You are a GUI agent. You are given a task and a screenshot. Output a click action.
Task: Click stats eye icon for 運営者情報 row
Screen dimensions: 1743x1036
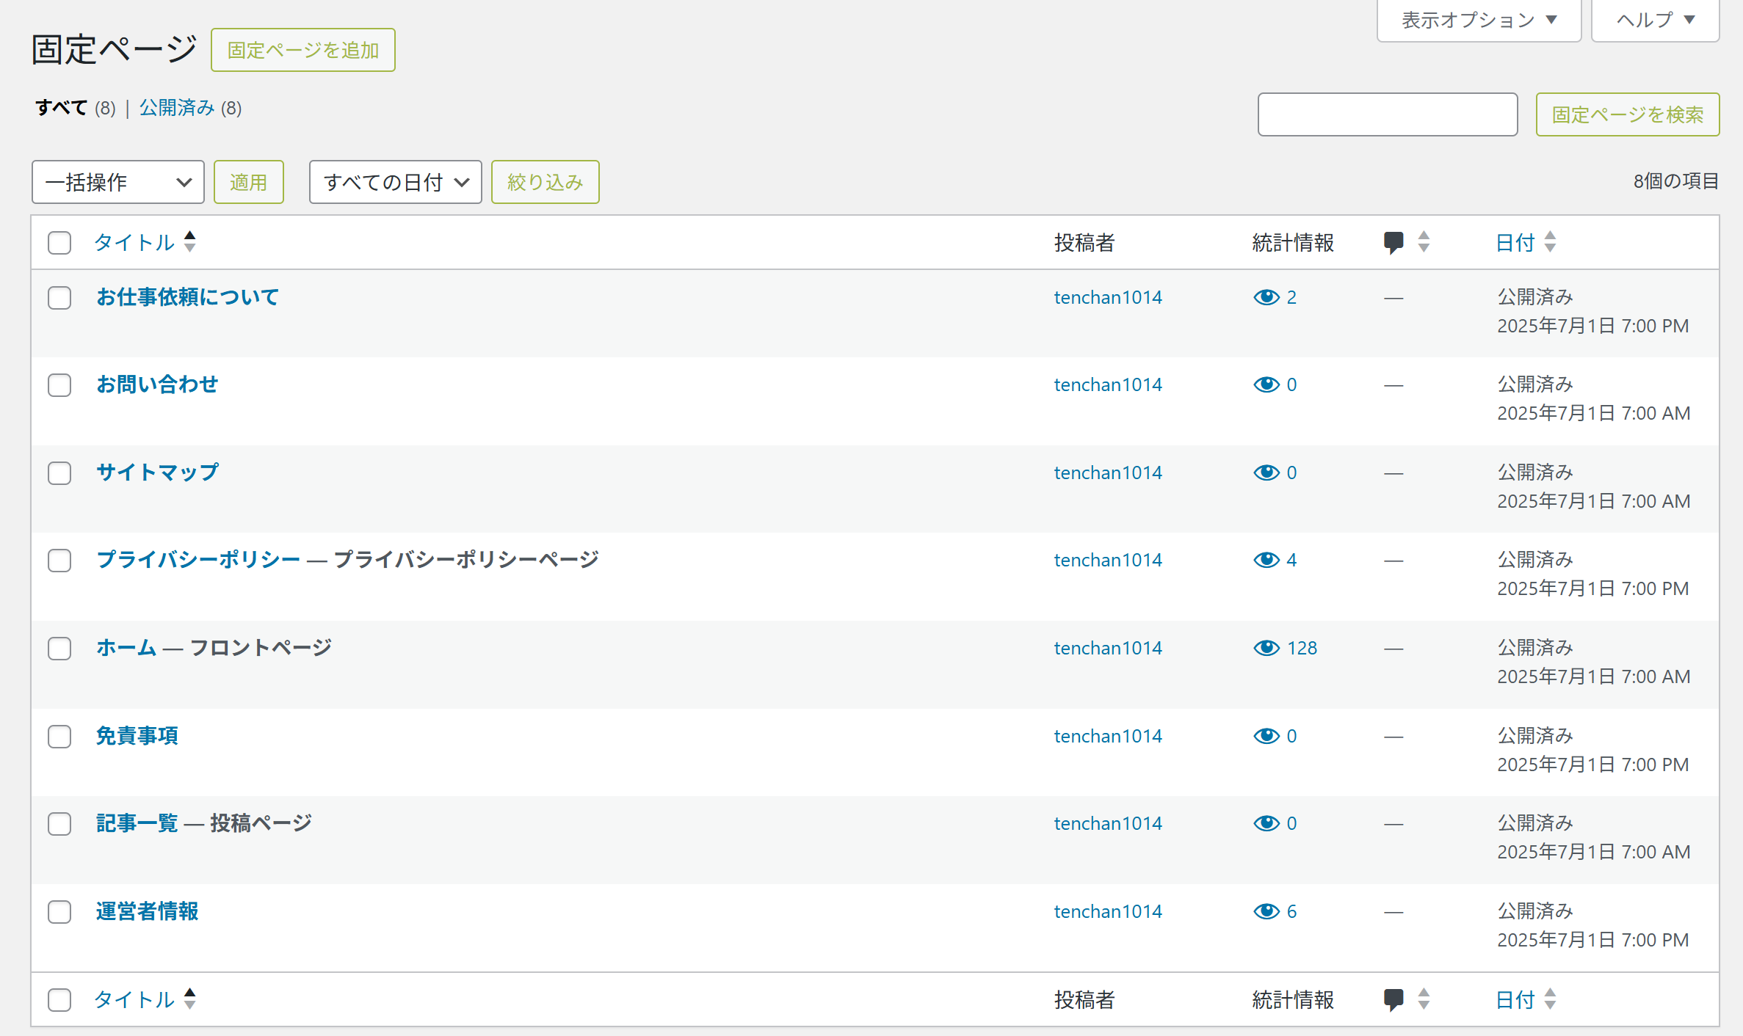point(1266,911)
